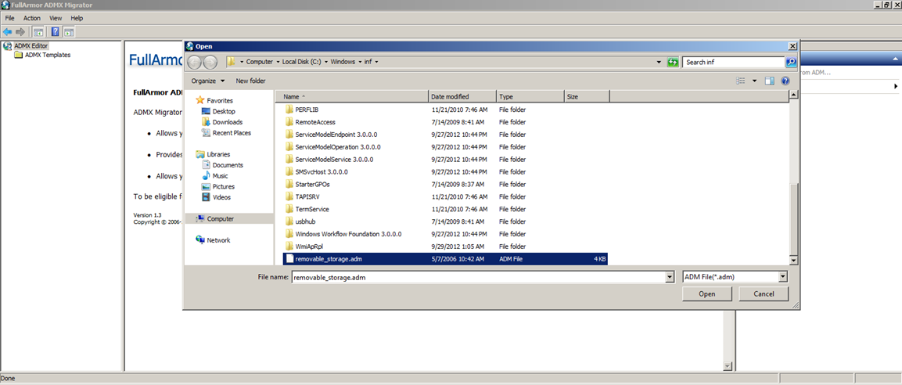Click the refresh button beside address bar

673,62
